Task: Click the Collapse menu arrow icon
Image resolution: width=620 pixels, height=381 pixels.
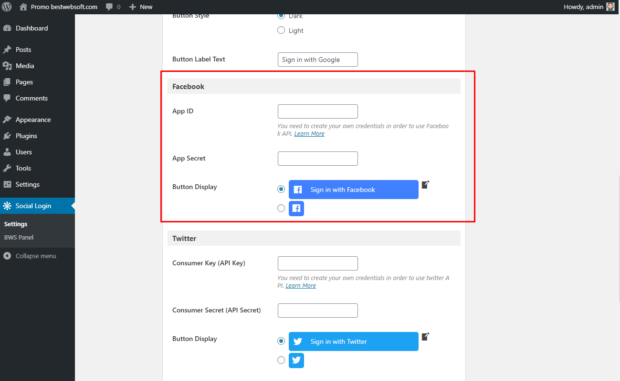Action: coord(7,256)
